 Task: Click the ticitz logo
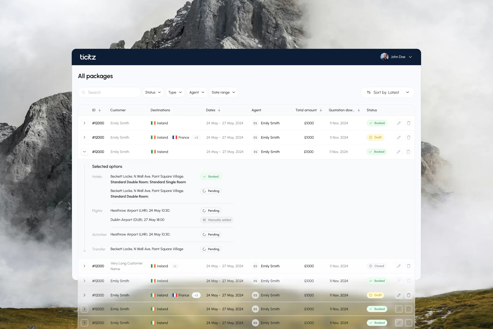click(88, 57)
